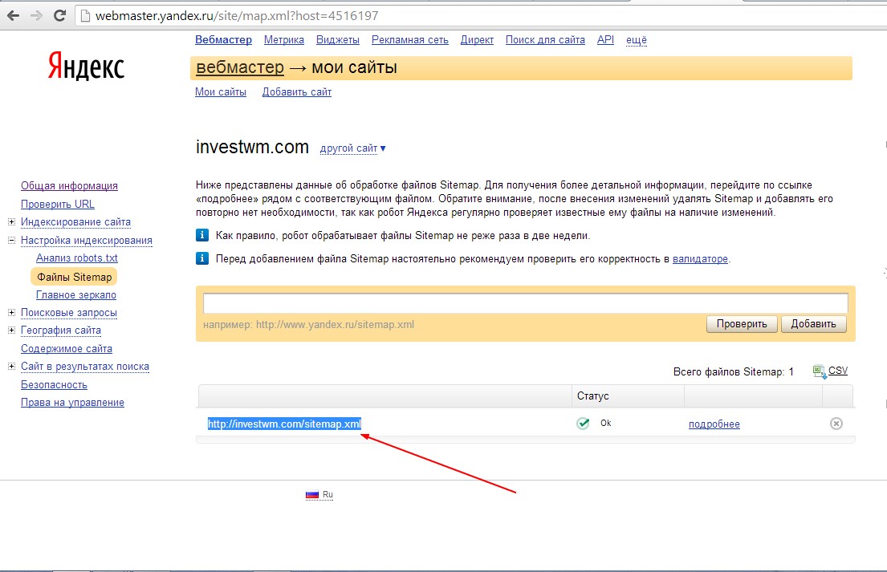Open Настройка индексирования sidebar link
887x572 pixels.
click(87, 240)
